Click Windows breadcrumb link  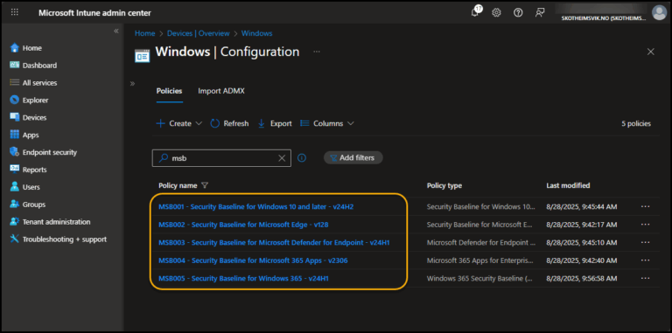[x=256, y=33]
